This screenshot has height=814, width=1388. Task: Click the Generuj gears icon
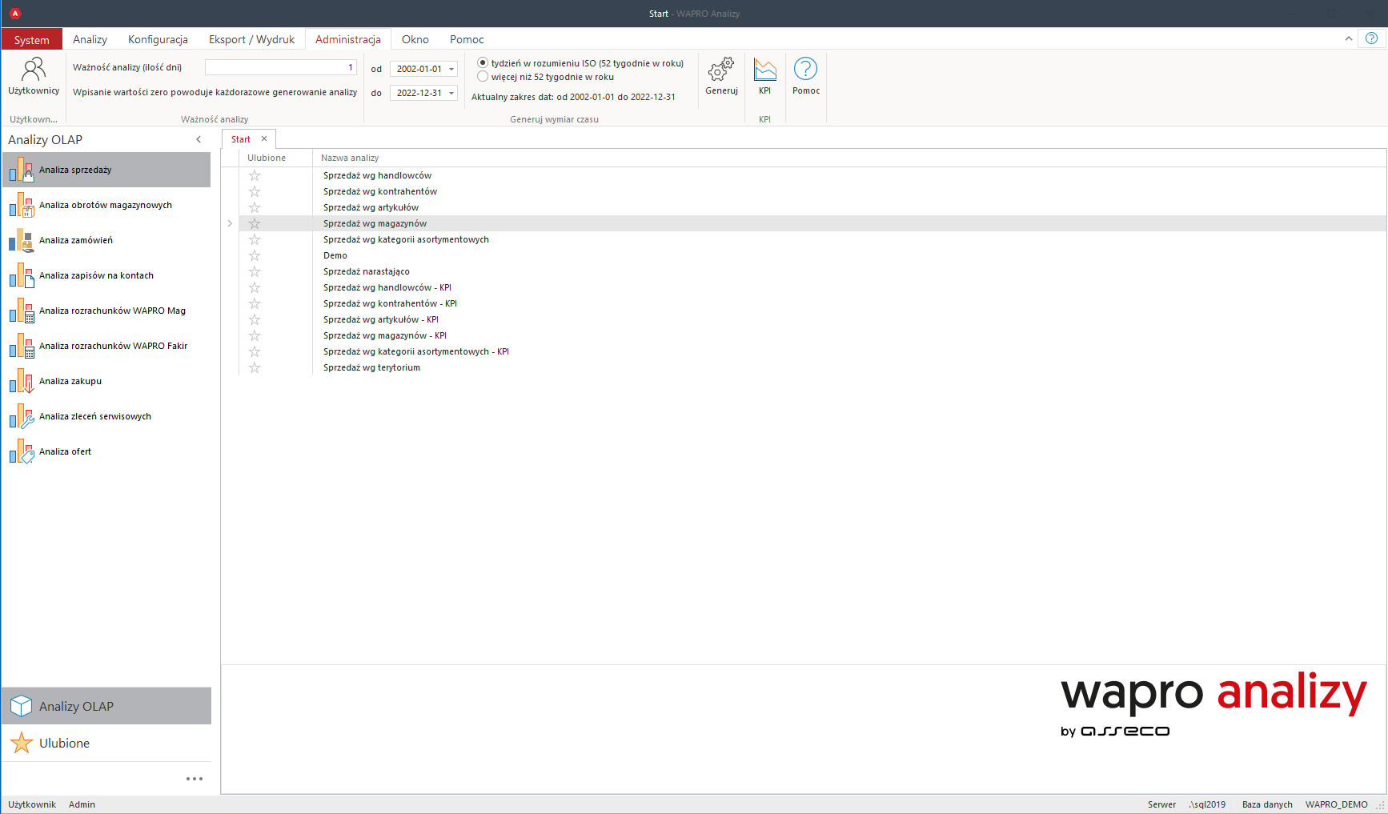tap(721, 76)
